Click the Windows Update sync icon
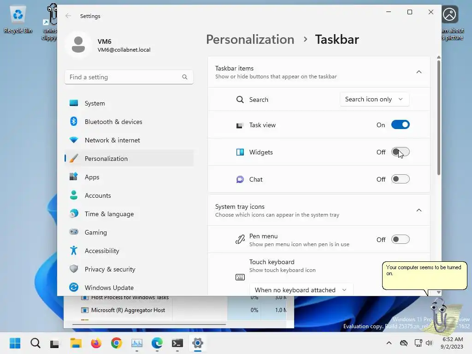 pyautogui.click(x=74, y=287)
